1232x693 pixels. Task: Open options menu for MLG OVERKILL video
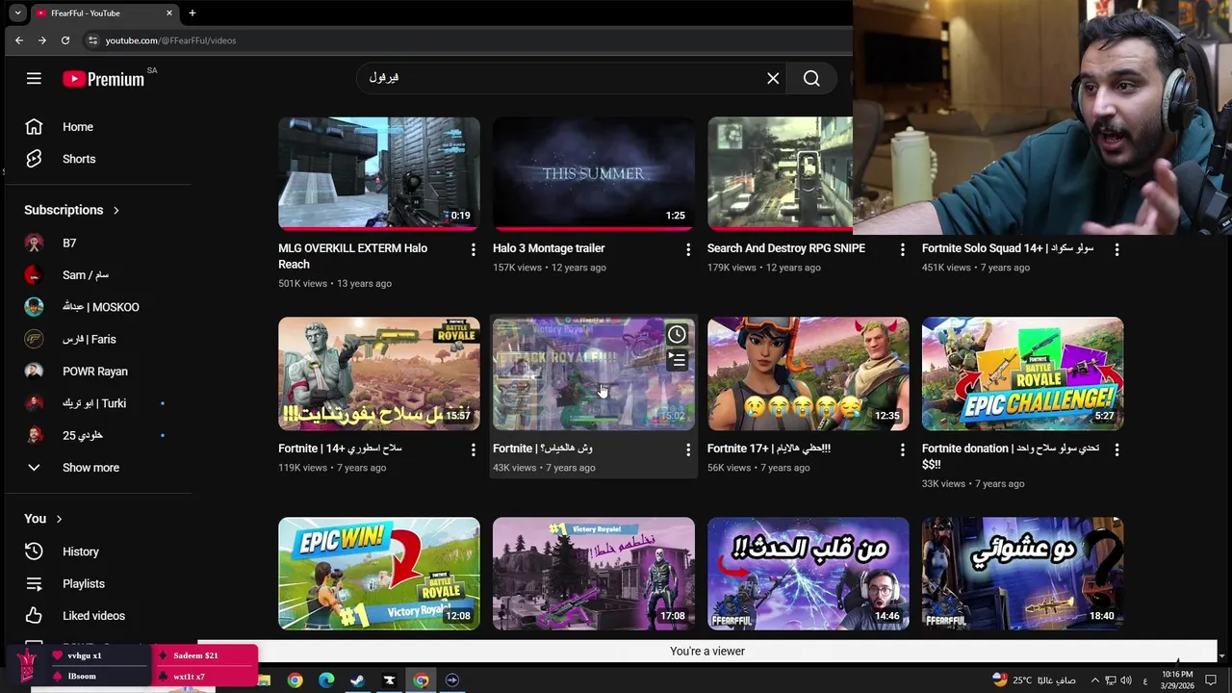click(x=473, y=249)
